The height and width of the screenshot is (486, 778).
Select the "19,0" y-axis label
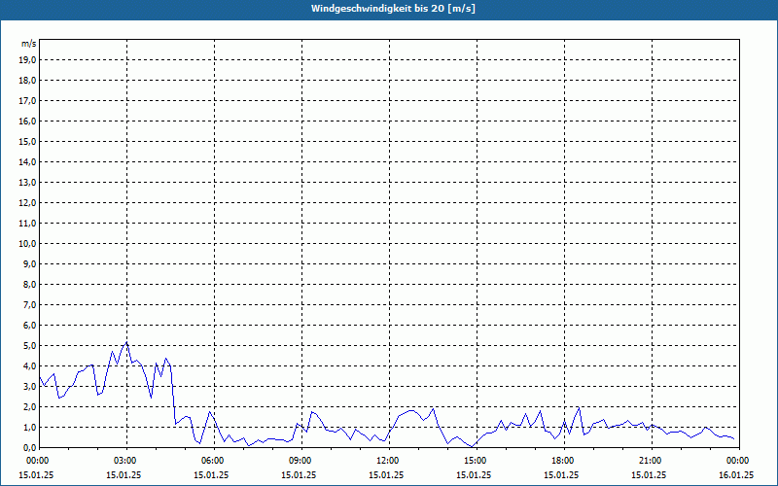[27, 60]
